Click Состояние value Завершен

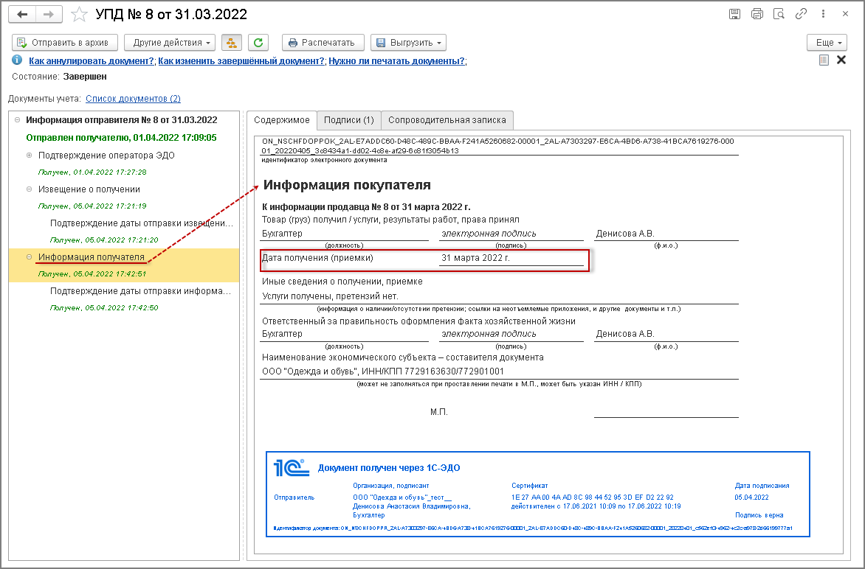[85, 77]
